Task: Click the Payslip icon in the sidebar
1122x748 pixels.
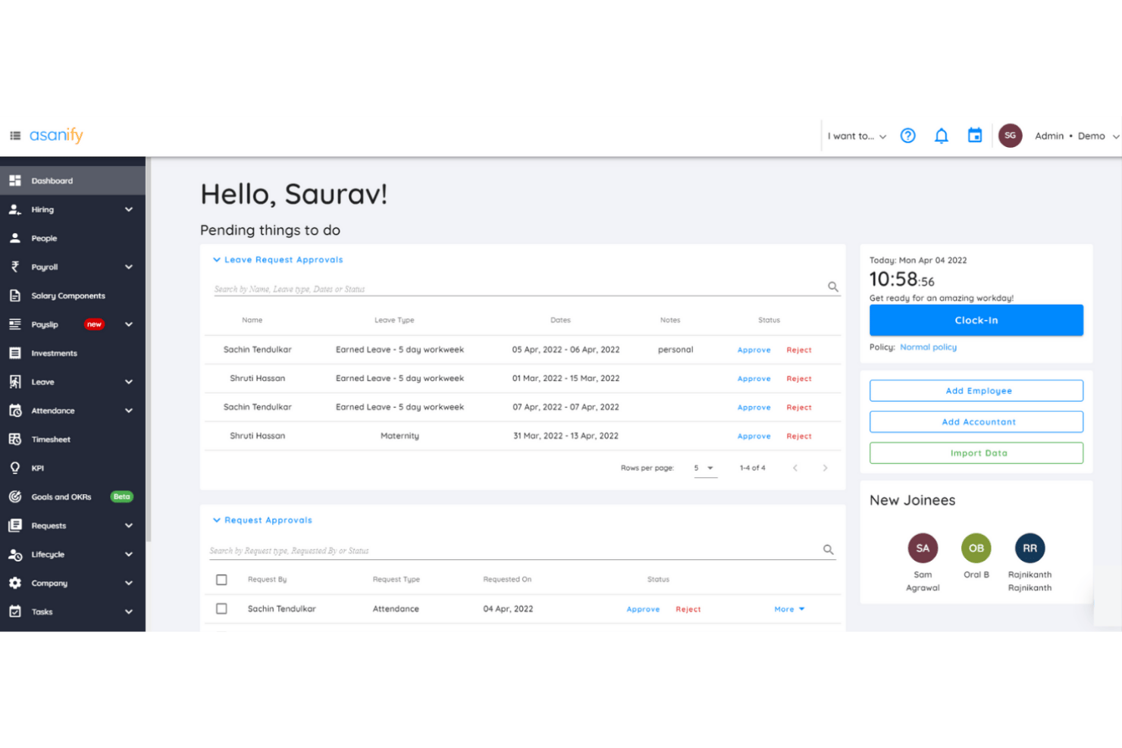Action: pyautogui.click(x=15, y=324)
